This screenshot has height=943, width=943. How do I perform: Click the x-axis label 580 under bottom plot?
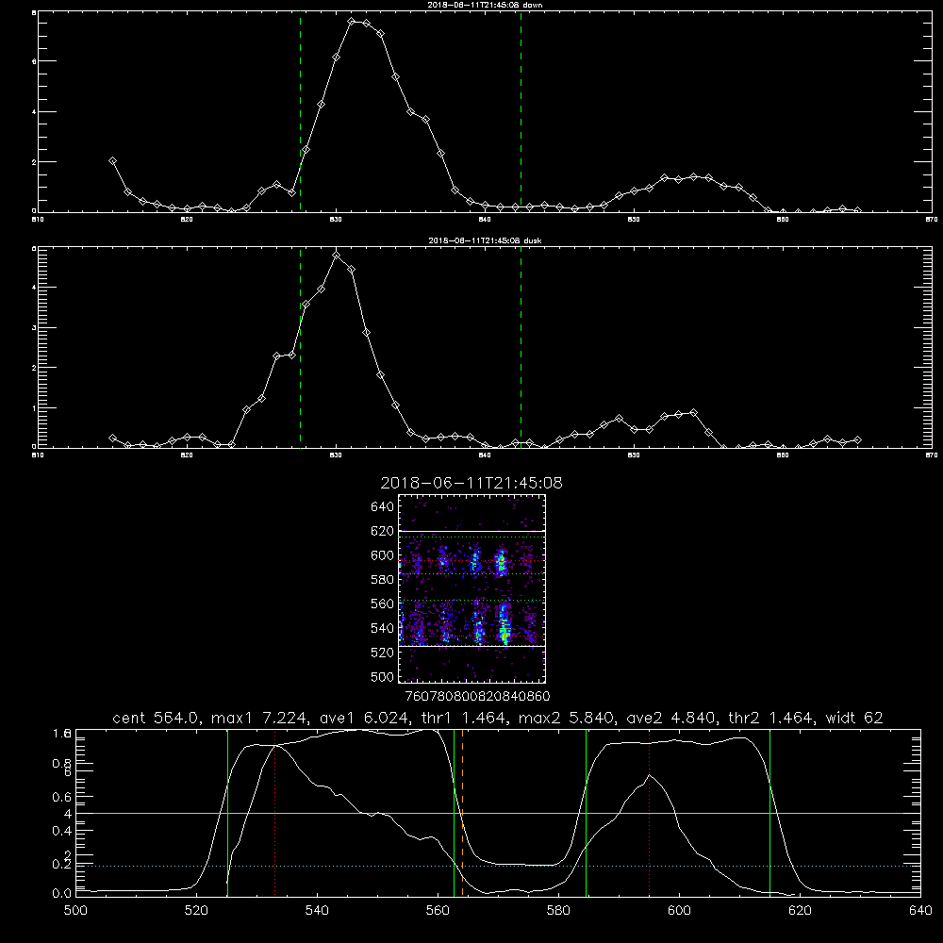point(558,911)
